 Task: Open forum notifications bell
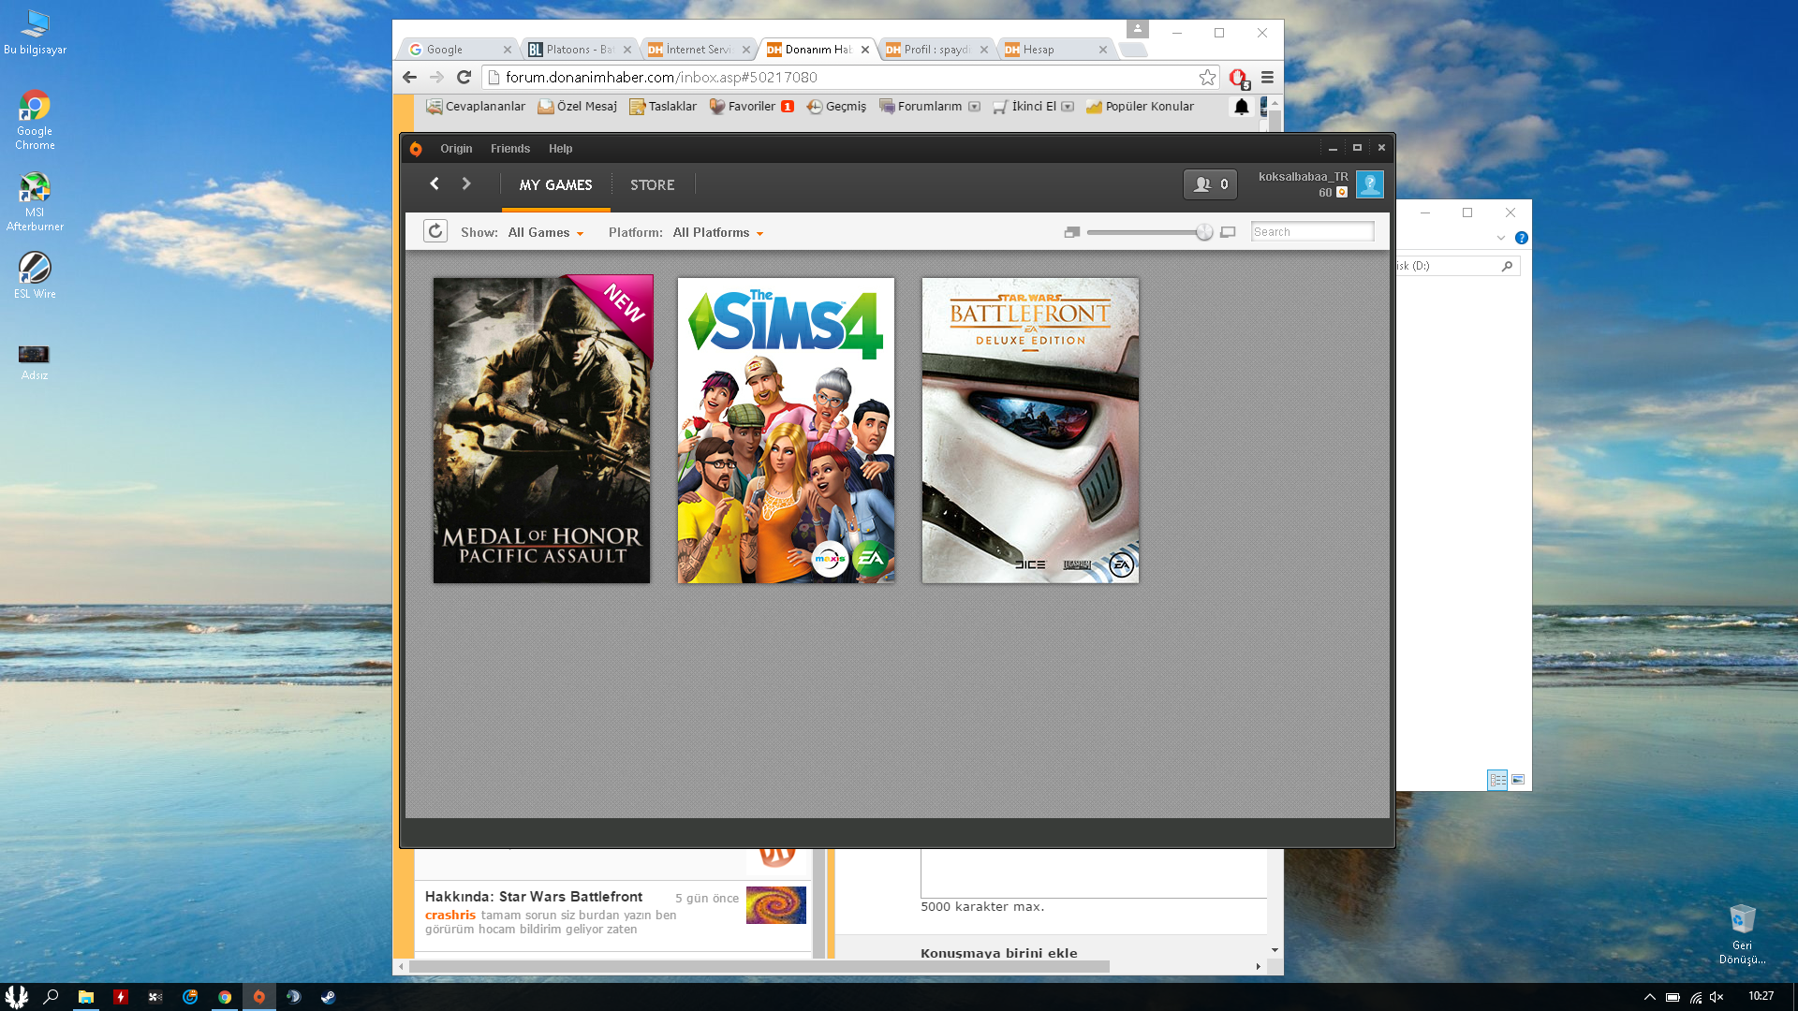pyautogui.click(x=1242, y=107)
